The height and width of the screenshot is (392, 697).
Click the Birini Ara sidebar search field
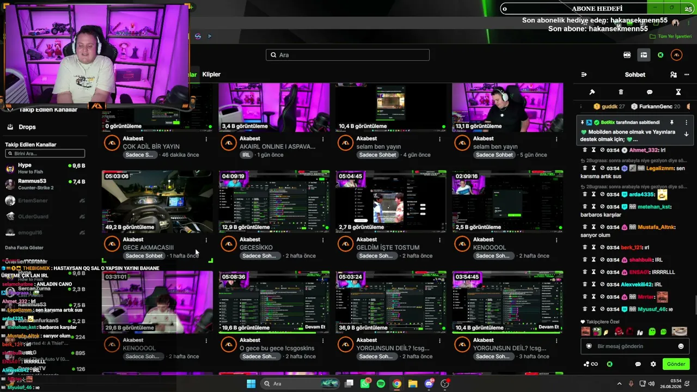[x=45, y=154]
